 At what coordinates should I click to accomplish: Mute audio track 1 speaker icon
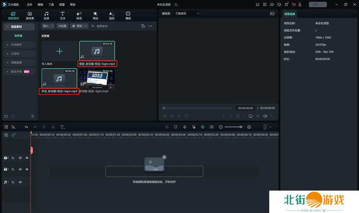(x=20, y=182)
